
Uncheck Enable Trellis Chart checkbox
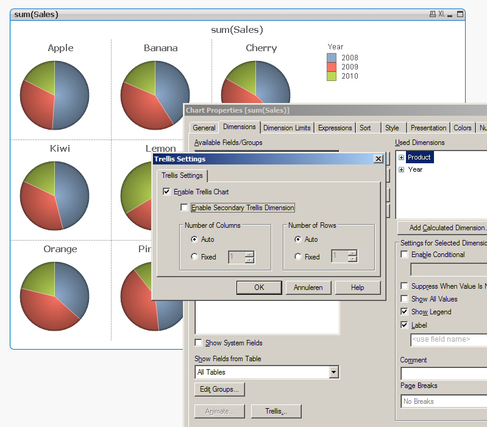(x=167, y=192)
